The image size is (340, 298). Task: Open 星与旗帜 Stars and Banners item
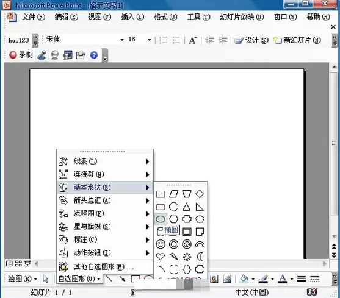105,227
